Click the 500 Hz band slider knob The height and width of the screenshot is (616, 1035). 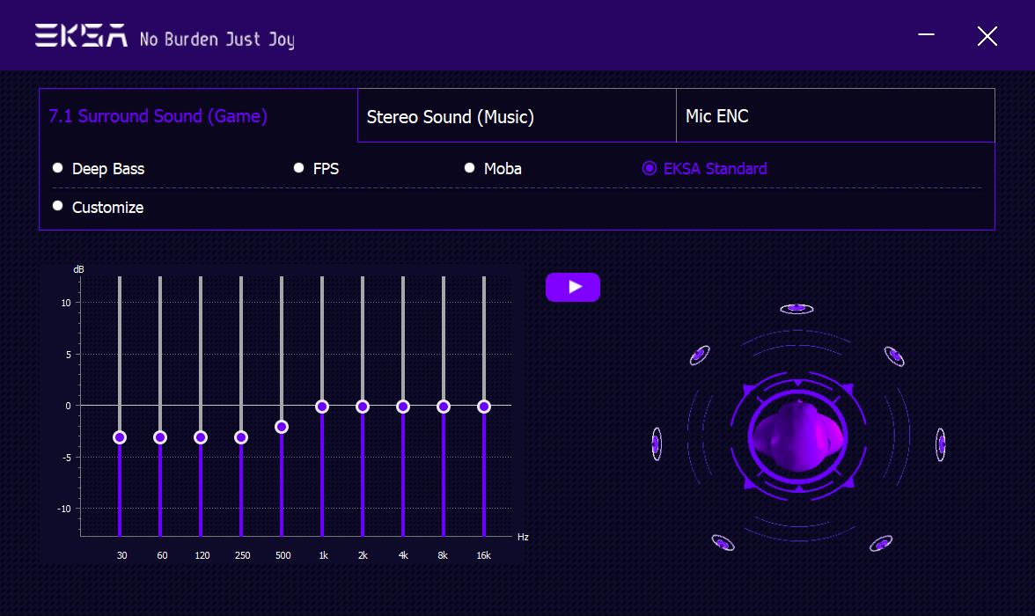pyautogui.click(x=282, y=427)
